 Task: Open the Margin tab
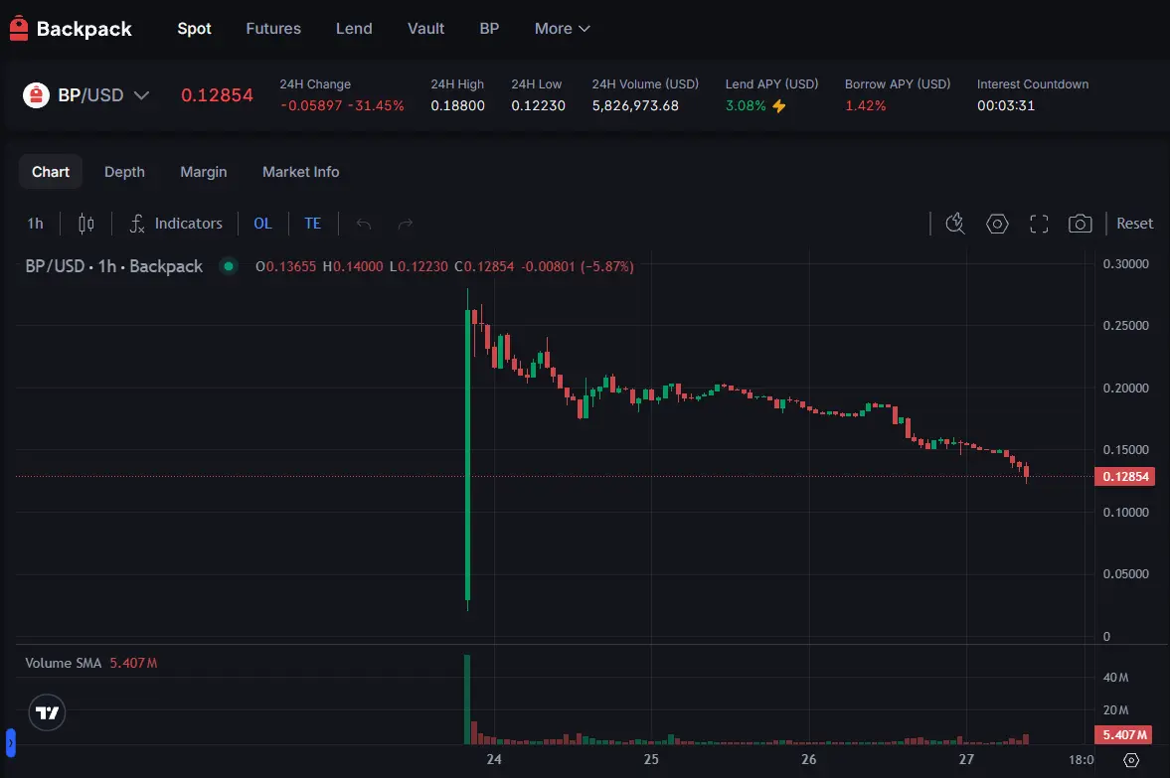203,172
